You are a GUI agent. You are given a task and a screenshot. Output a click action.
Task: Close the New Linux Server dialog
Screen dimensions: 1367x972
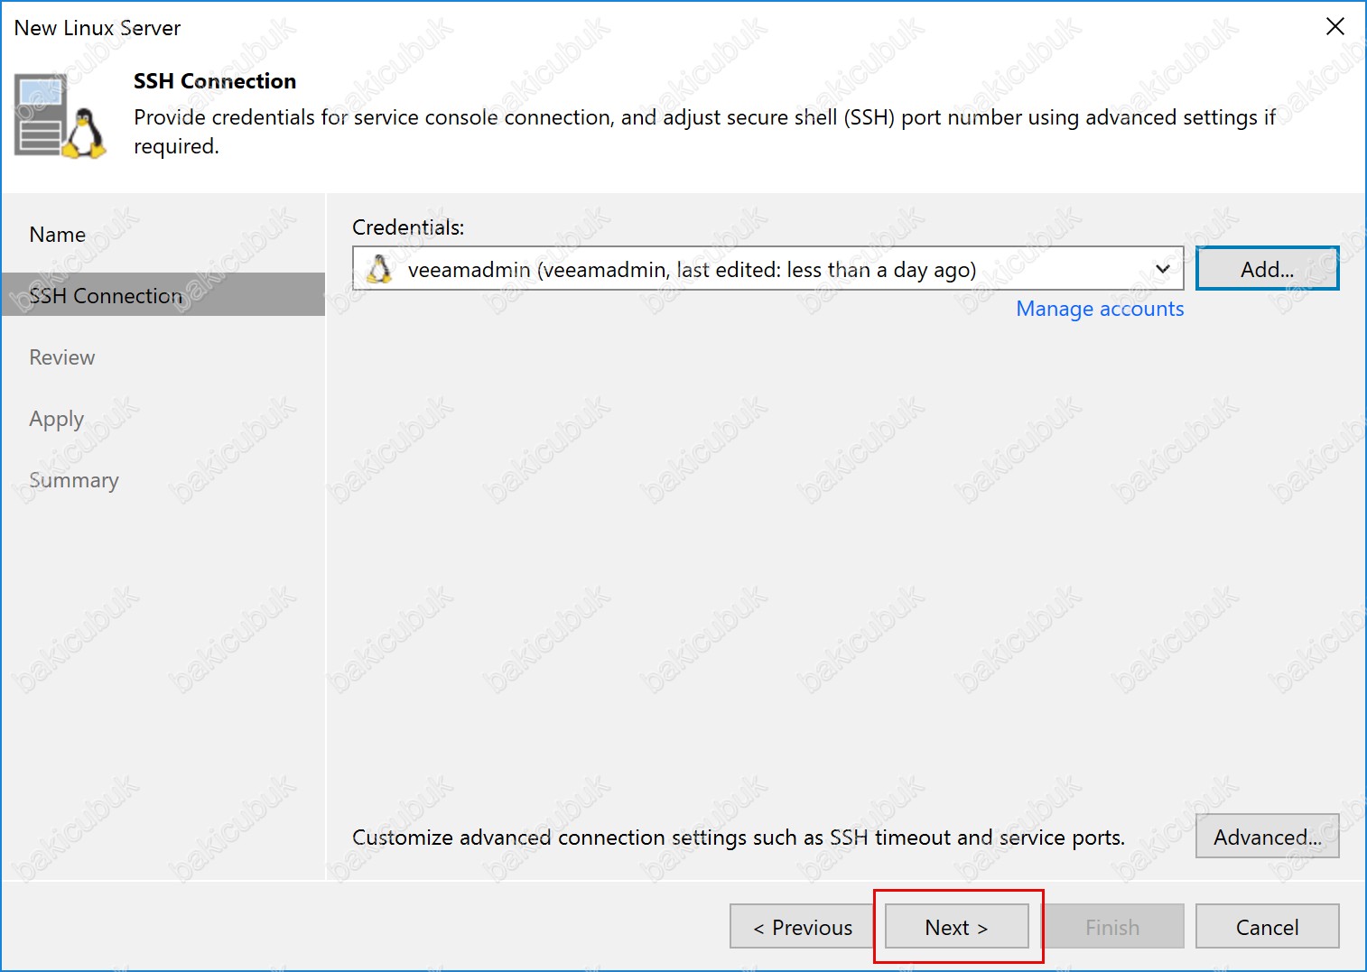pyautogui.click(x=1334, y=27)
